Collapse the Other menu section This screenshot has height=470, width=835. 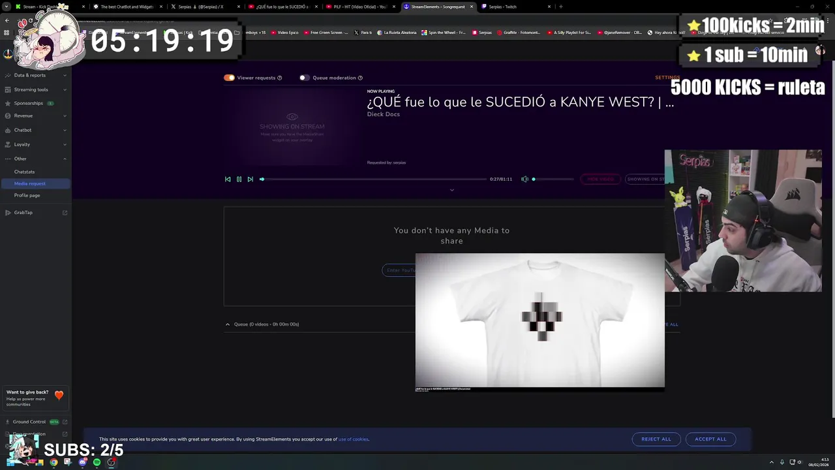coord(65,159)
